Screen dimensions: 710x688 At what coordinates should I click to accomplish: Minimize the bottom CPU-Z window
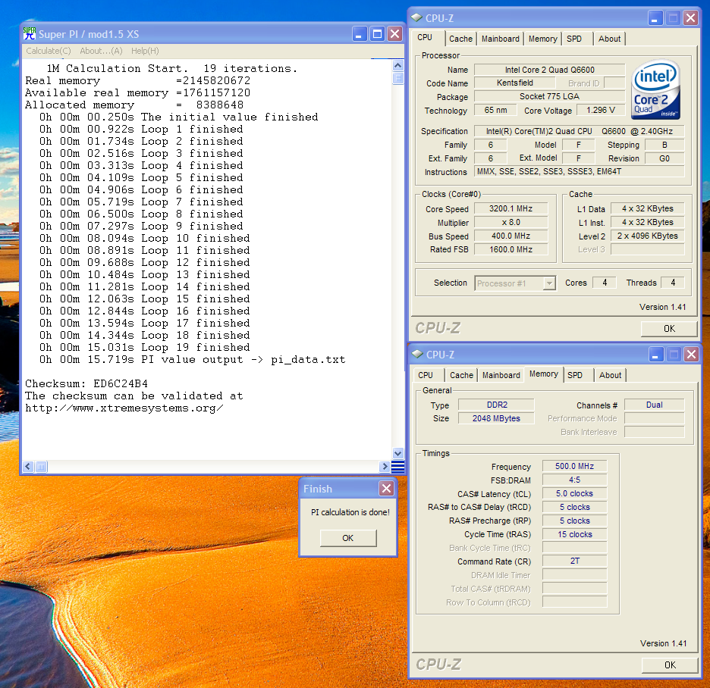coord(656,355)
